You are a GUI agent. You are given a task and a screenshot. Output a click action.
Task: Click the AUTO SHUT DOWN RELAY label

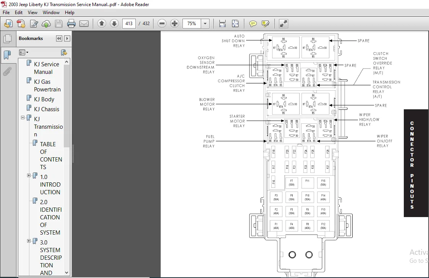pos(233,41)
